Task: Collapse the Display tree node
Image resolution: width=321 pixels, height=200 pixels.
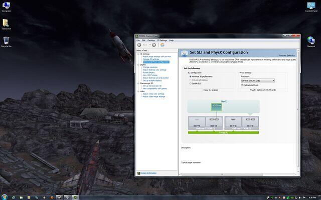Action: 138,64
